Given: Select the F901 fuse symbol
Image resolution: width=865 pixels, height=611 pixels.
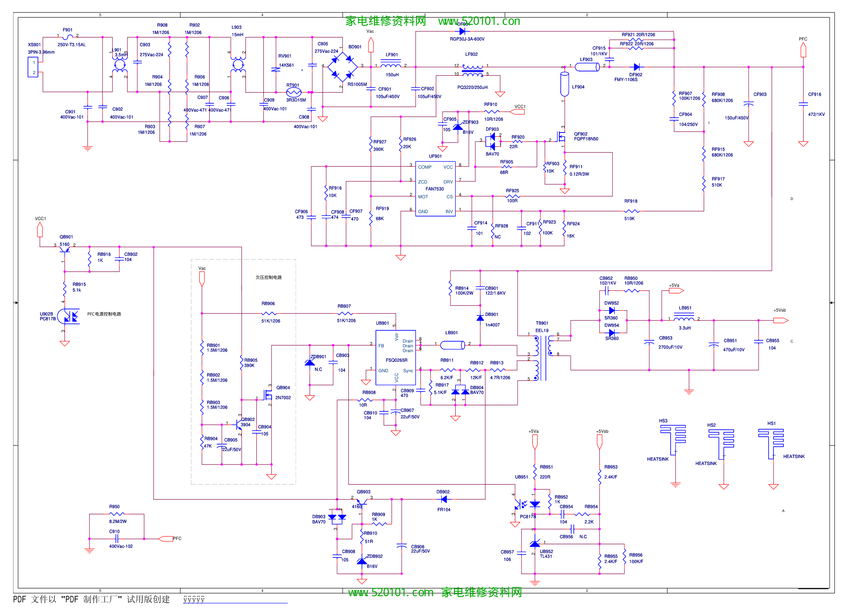Looking at the screenshot, I should click(x=68, y=37).
